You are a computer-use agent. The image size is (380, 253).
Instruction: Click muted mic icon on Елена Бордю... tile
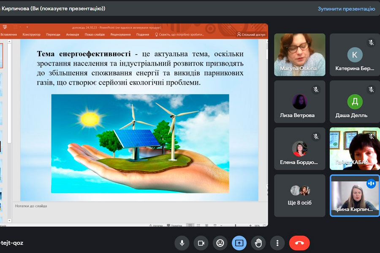pyautogui.click(x=316, y=136)
